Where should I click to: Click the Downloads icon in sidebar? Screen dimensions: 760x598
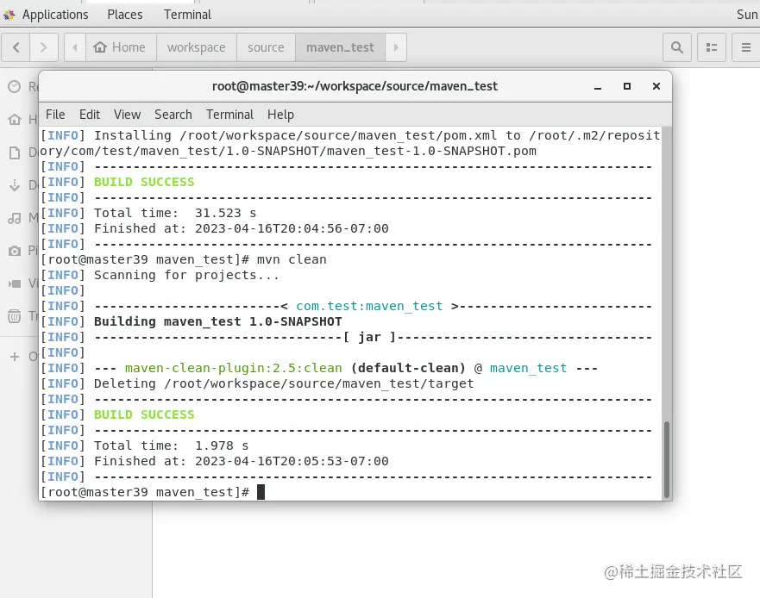click(x=15, y=185)
